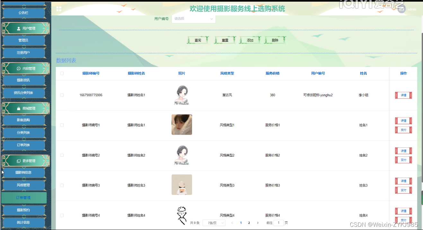Click the 服务价格 column header
This screenshot has height=230, width=423.
tap(272, 73)
